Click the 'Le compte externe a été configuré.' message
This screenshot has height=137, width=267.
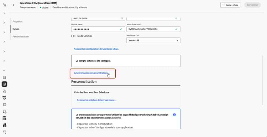(x=93, y=61)
